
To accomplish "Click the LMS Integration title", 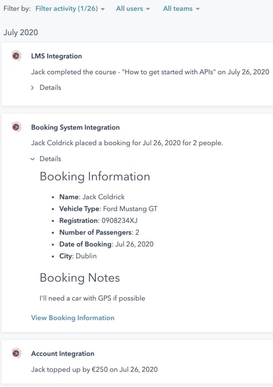I will click(x=56, y=57).
